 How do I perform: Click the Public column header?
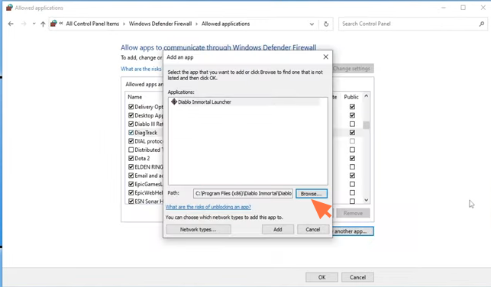tap(351, 97)
